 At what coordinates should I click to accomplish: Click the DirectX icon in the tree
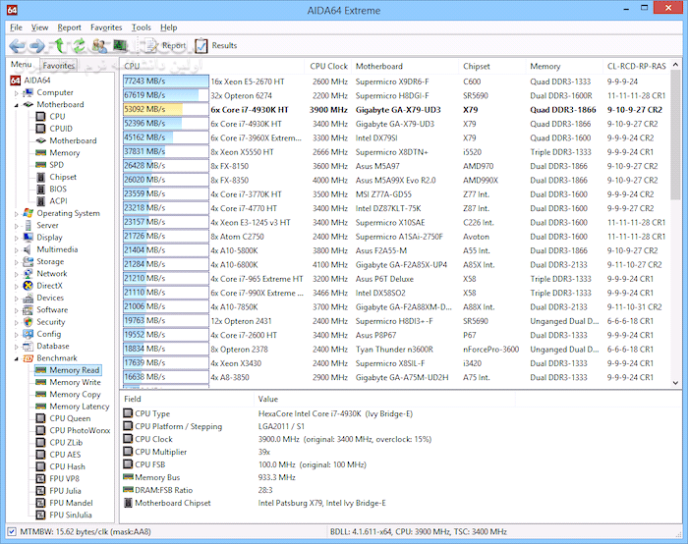point(29,286)
